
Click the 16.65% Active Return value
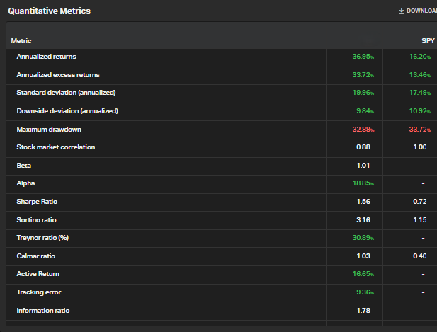[x=363, y=274]
